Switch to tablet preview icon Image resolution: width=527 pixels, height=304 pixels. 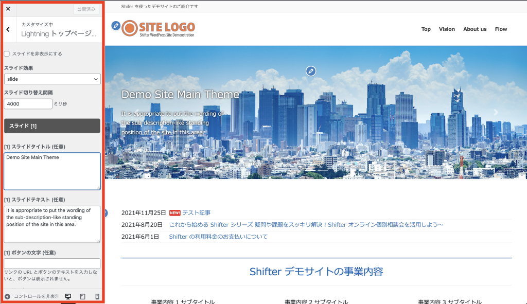(82, 296)
